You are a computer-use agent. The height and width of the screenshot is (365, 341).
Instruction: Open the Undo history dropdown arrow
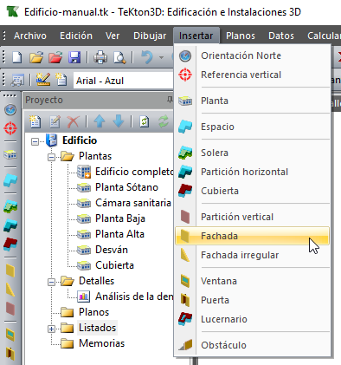161,57
